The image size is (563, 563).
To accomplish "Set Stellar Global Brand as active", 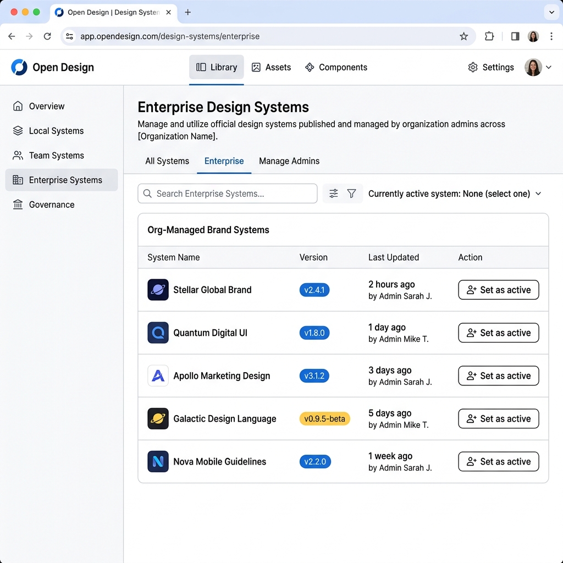I will [x=498, y=290].
